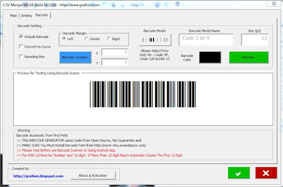
Task: Switch to the Setting tab
Action: click(x=26, y=16)
